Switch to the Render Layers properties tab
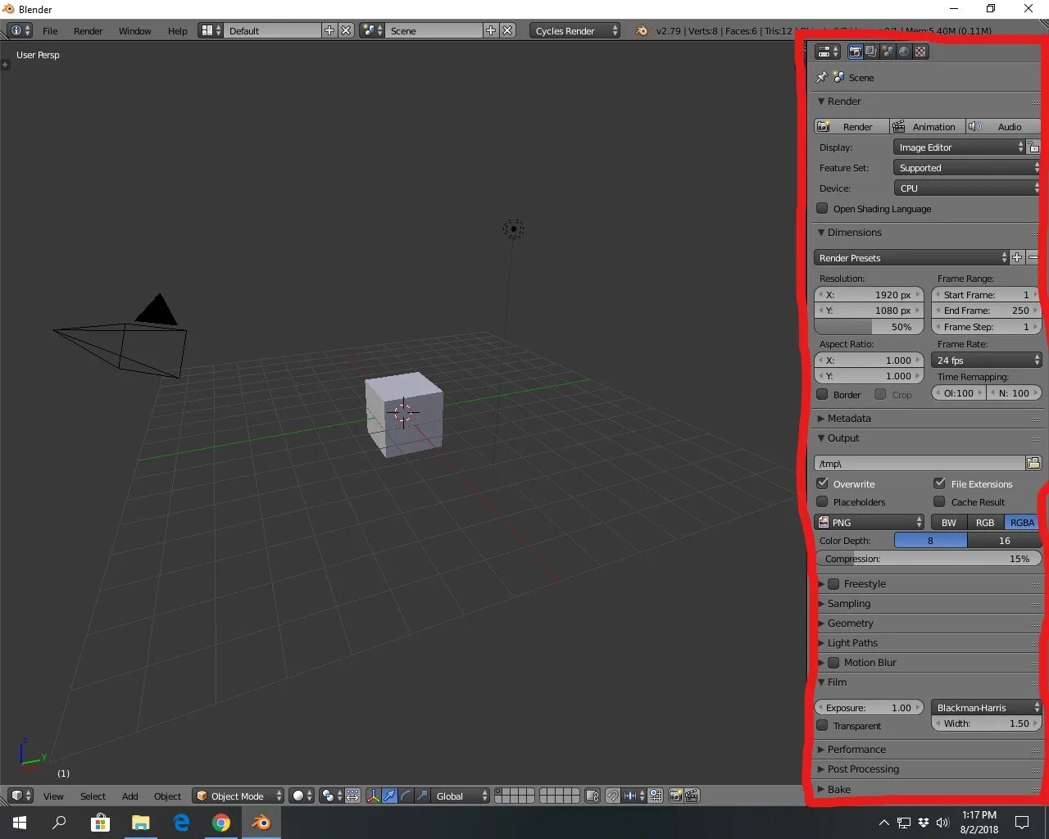 [x=871, y=51]
